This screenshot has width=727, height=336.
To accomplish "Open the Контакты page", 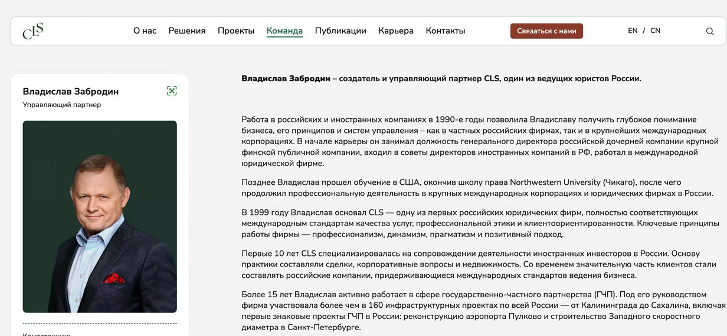I will point(446,31).
